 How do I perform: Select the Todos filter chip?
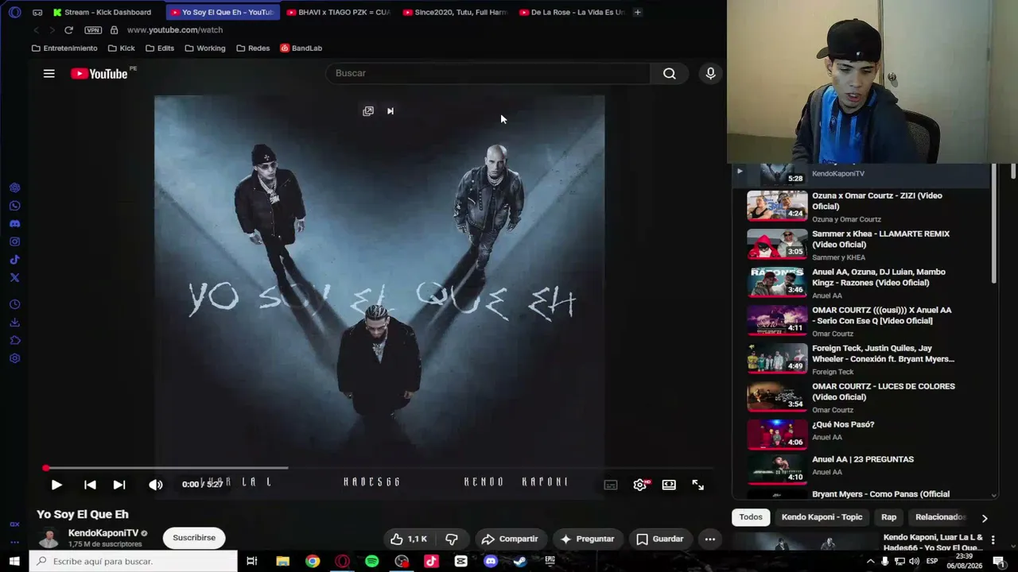(x=751, y=517)
